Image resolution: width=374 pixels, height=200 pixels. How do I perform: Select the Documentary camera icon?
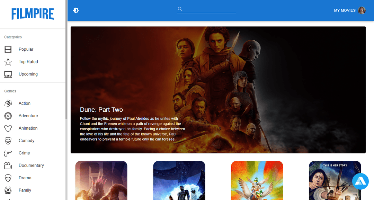click(x=8, y=166)
